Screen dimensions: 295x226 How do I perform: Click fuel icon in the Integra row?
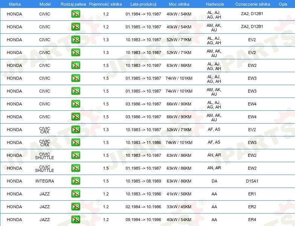(x=75, y=181)
